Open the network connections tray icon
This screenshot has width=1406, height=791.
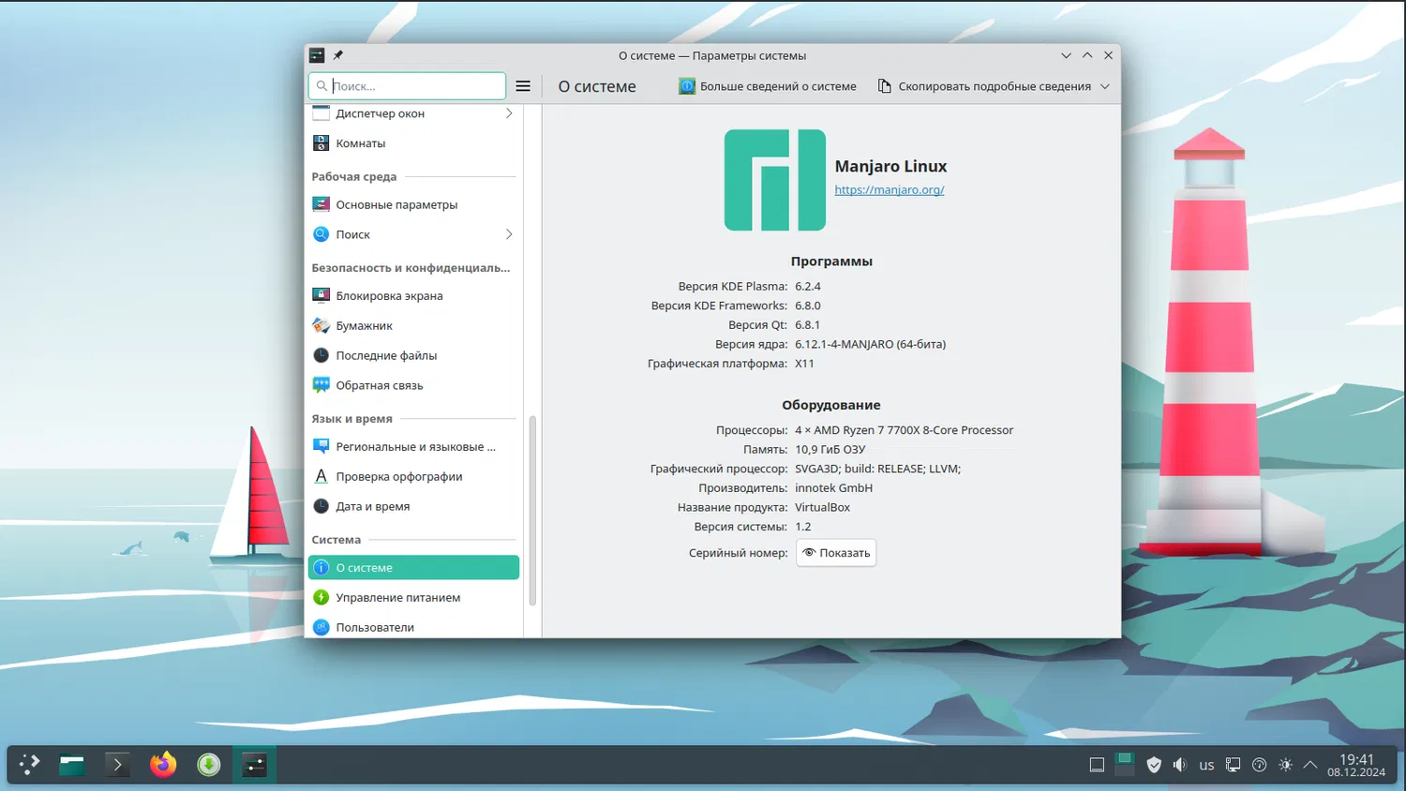pyautogui.click(x=1234, y=765)
